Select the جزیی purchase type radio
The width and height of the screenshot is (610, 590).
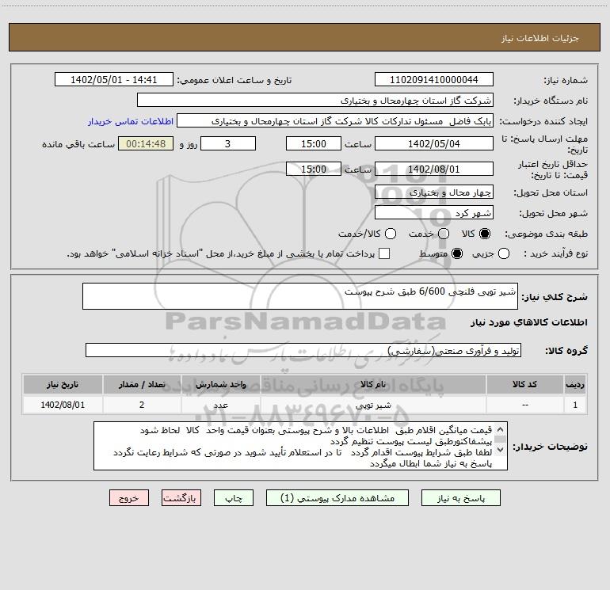pos(503,253)
